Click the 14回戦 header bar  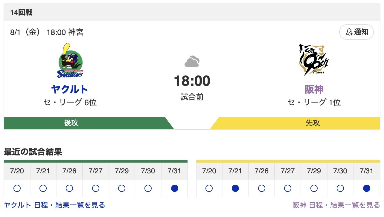point(192,13)
